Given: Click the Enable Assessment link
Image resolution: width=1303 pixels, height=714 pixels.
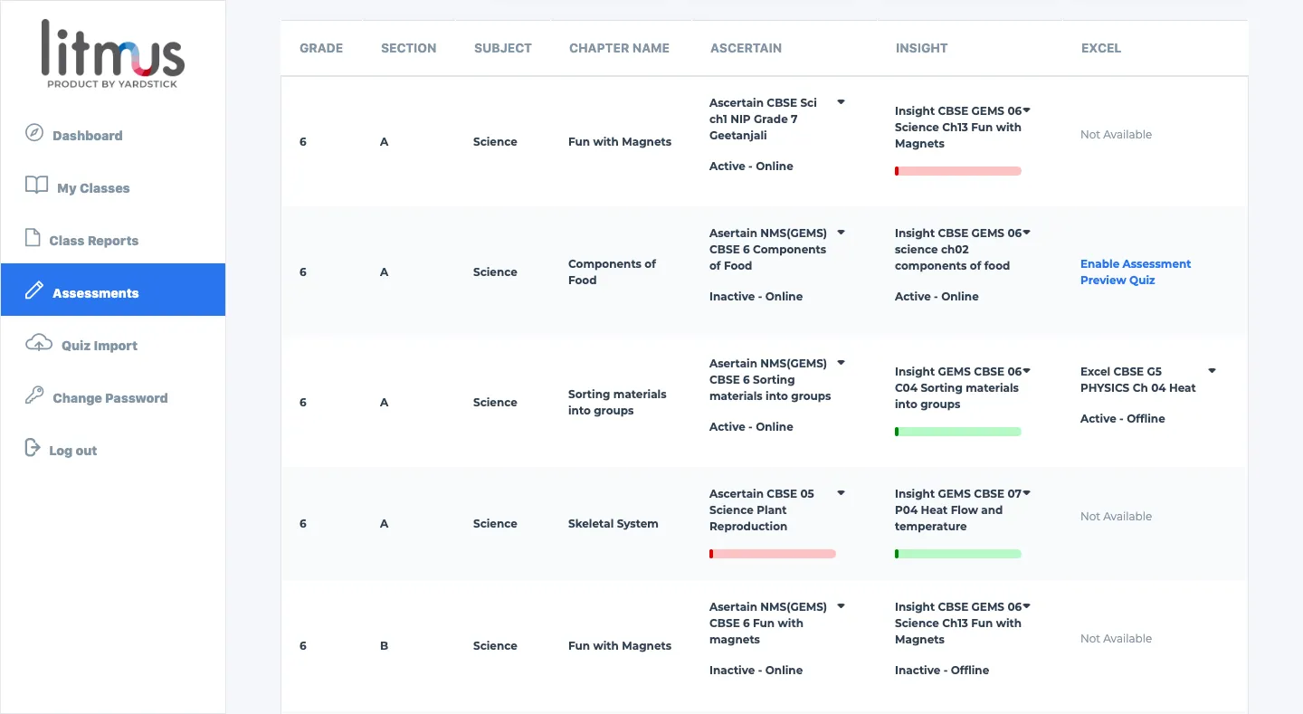Looking at the screenshot, I should tap(1135, 263).
